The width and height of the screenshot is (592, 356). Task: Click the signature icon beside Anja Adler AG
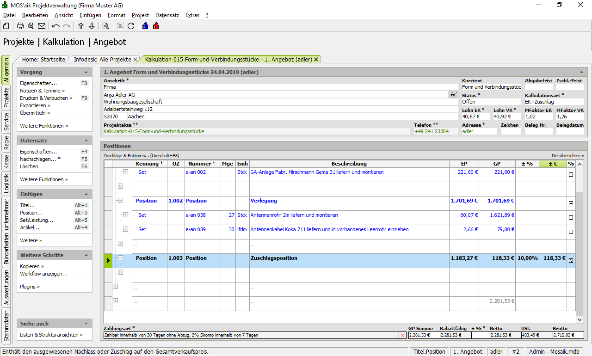[x=453, y=94]
